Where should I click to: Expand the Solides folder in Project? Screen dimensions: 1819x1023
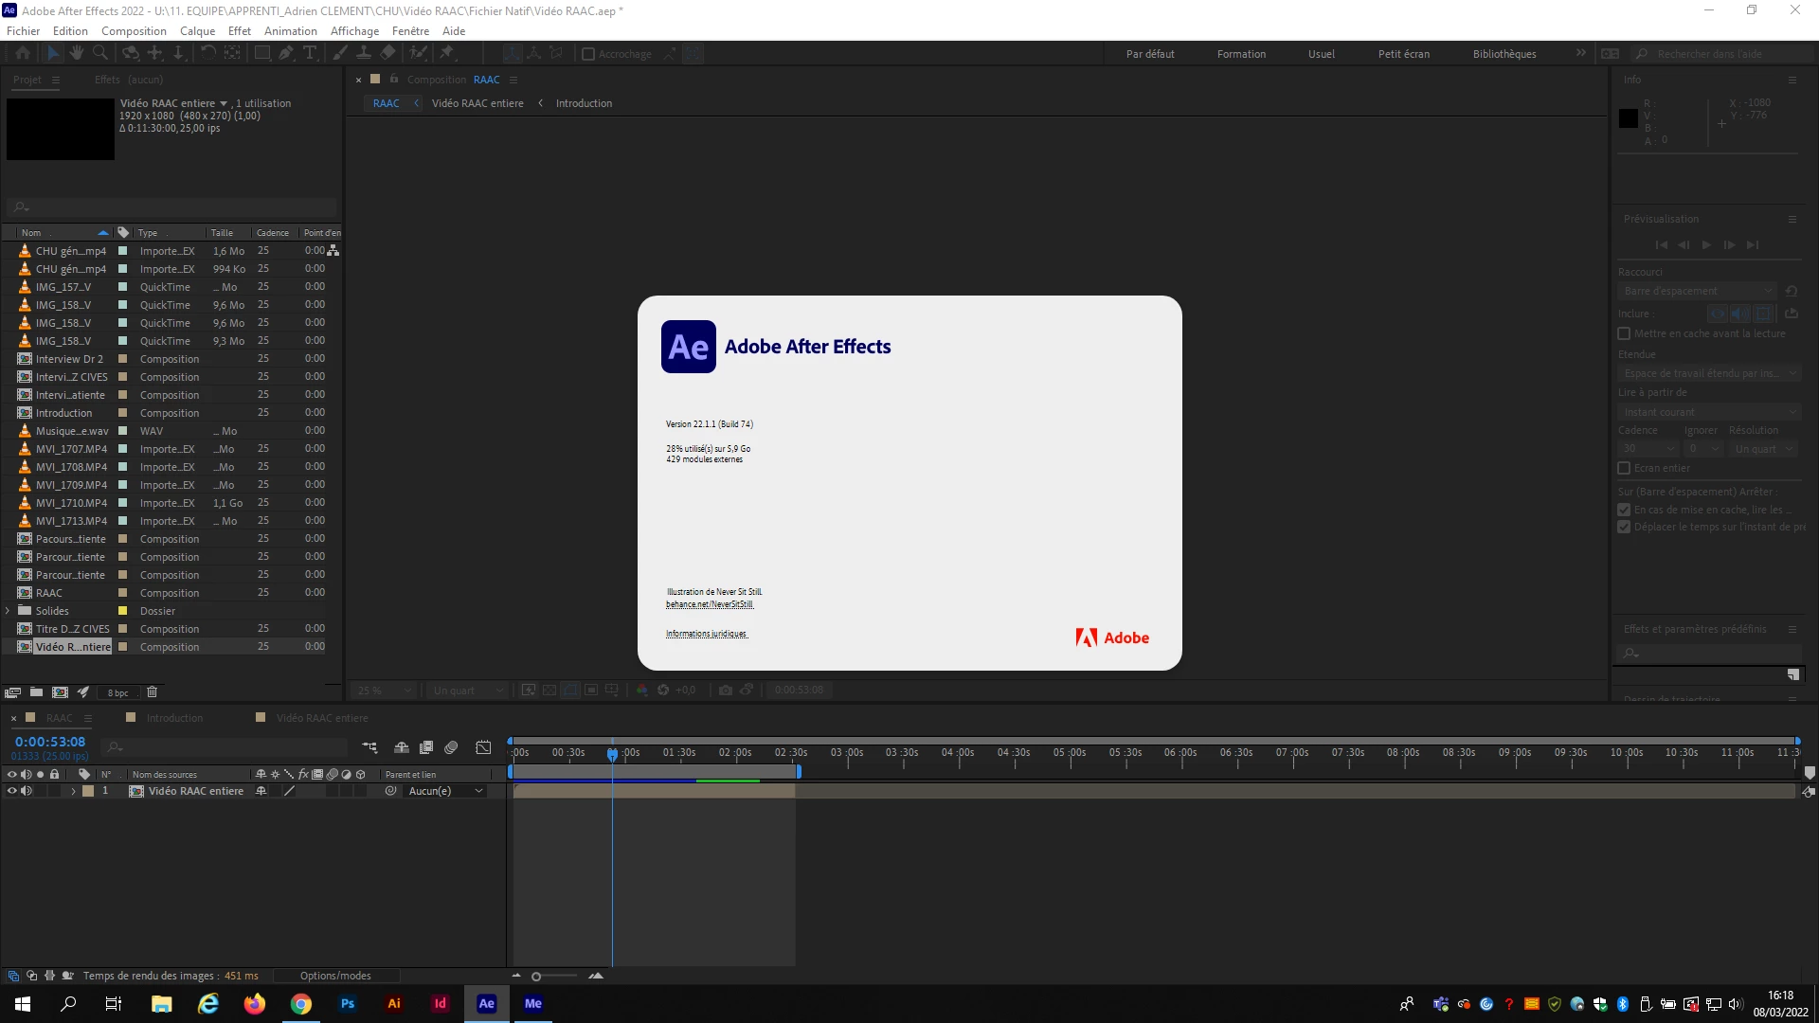[8, 611]
